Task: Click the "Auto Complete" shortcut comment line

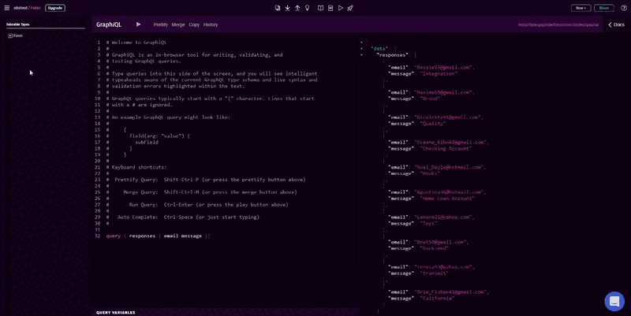Action: pyautogui.click(x=183, y=217)
